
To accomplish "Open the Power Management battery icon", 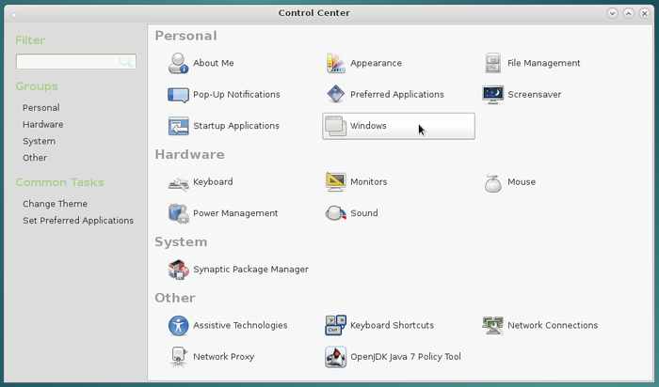I will coord(178,213).
